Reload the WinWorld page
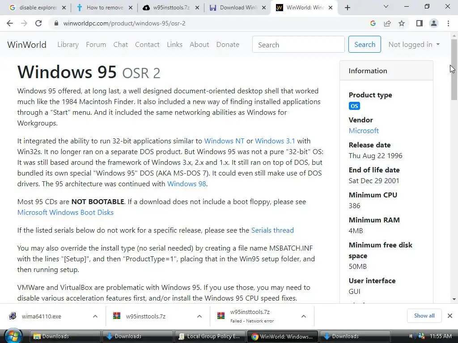 pyautogui.click(x=38, y=23)
